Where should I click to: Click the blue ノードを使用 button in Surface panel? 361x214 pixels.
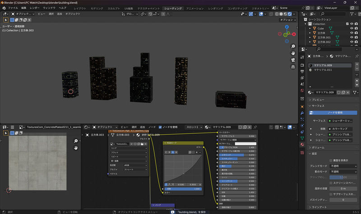(334, 112)
